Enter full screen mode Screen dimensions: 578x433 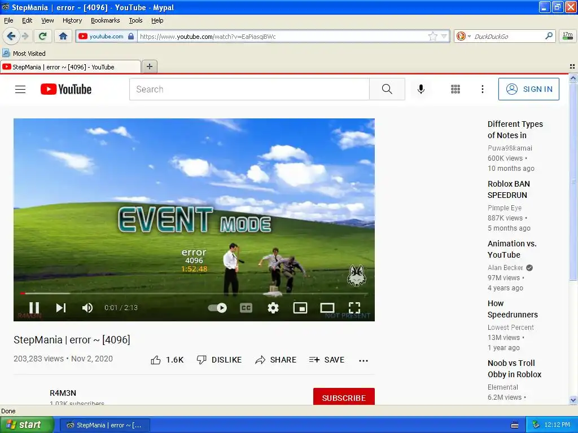pos(354,307)
